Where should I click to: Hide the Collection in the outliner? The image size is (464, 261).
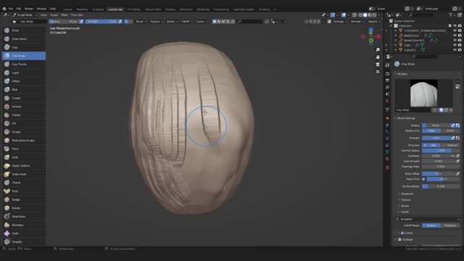pos(455,26)
